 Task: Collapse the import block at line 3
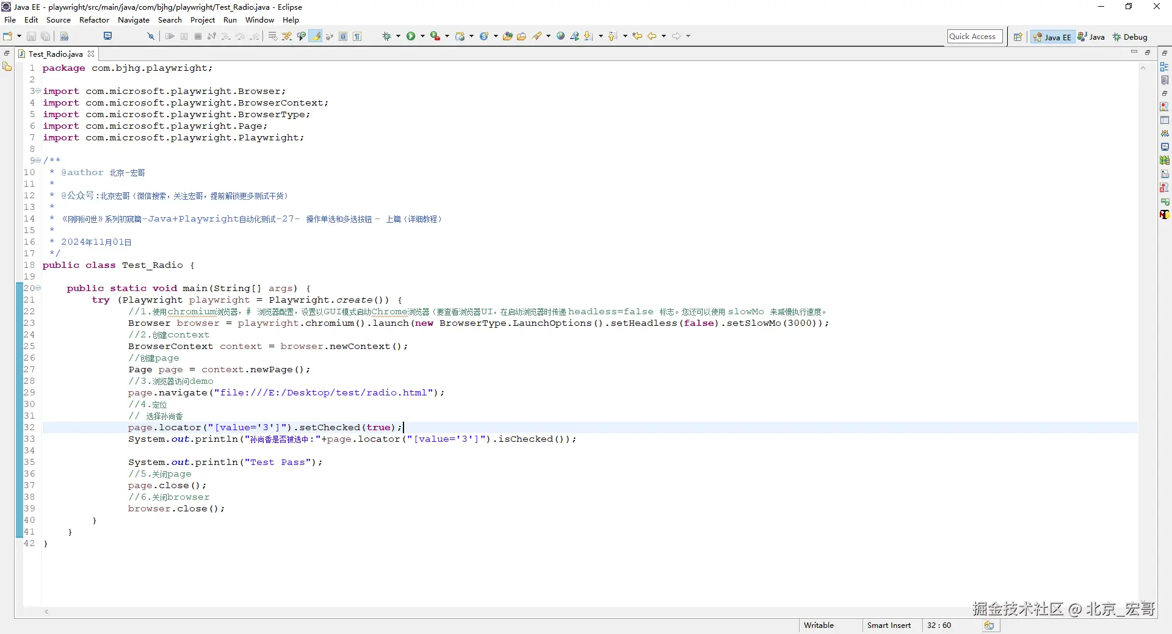38,91
